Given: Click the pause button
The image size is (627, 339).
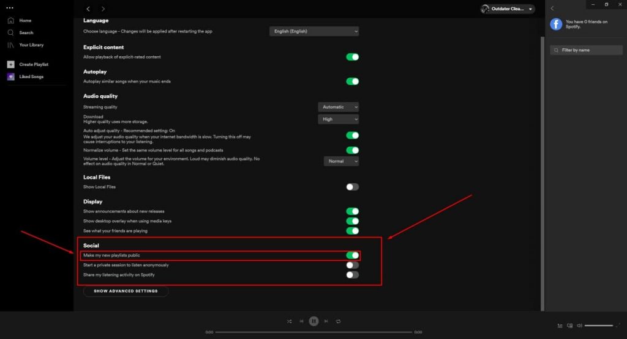Looking at the screenshot, I should click(314, 321).
